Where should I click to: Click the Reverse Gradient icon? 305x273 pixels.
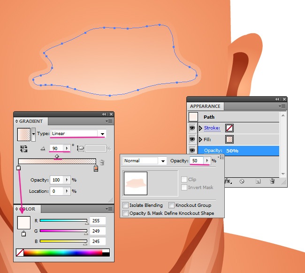tap(23, 148)
